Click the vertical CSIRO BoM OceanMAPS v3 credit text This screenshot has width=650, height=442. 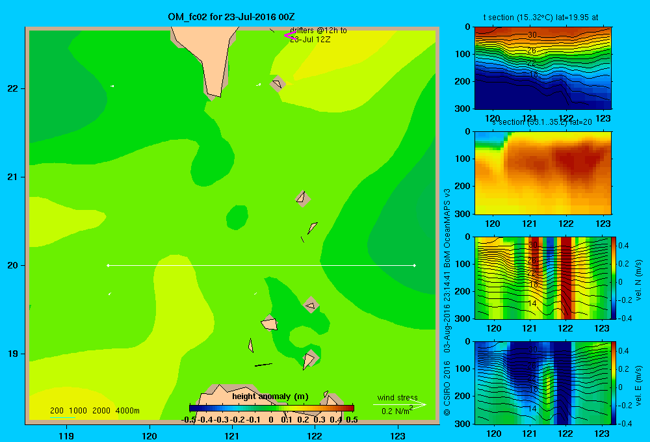[x=447, y=302]
